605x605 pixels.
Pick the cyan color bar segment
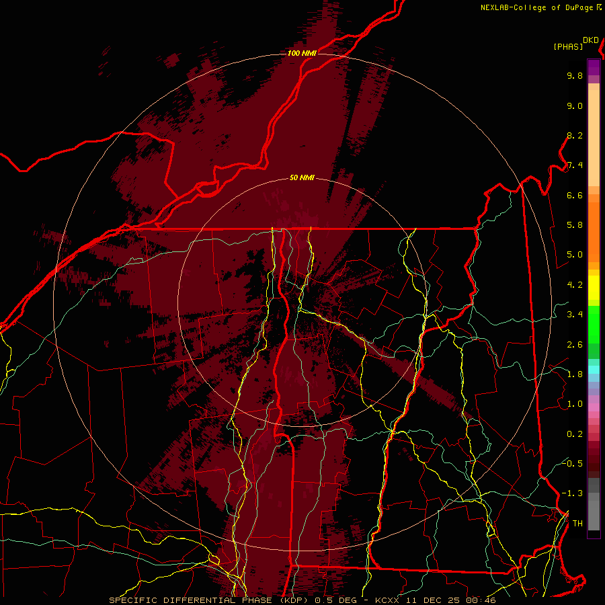click(x=594, y=370)
